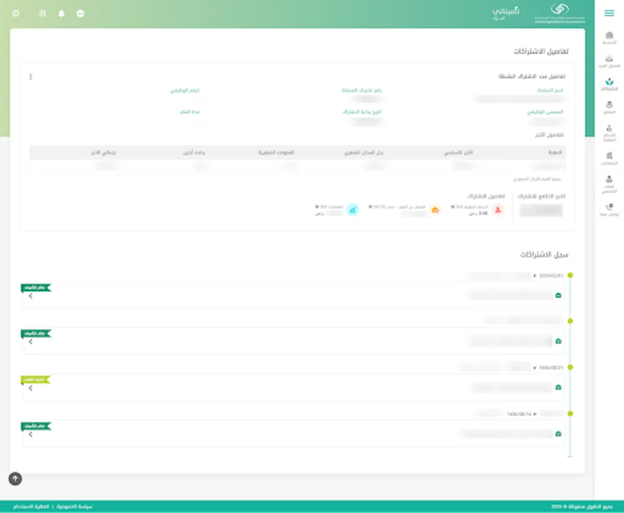Image resolution: width=624 pixels, height=513 pixels.
Task: Expand the 1436/08/21 subscription entry chevron
Action: [x=31, y=388]
